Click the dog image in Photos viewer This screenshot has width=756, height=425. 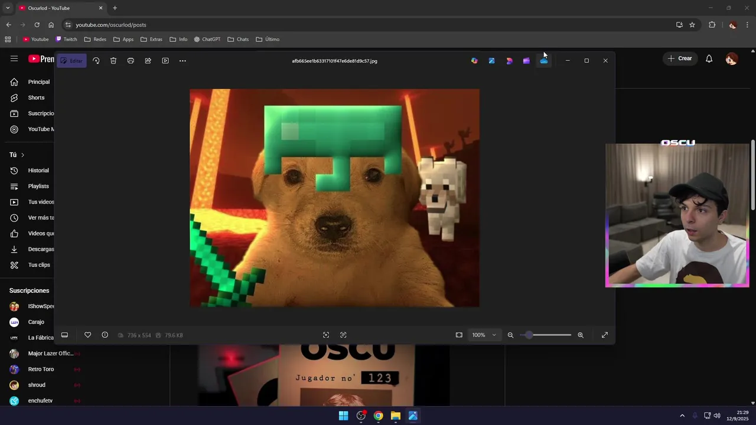click(334, 198)
